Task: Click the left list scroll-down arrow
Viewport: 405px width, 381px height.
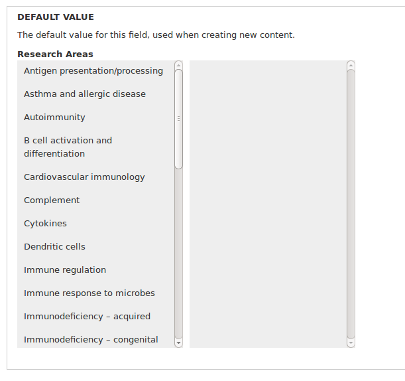Action: (178, 343)
